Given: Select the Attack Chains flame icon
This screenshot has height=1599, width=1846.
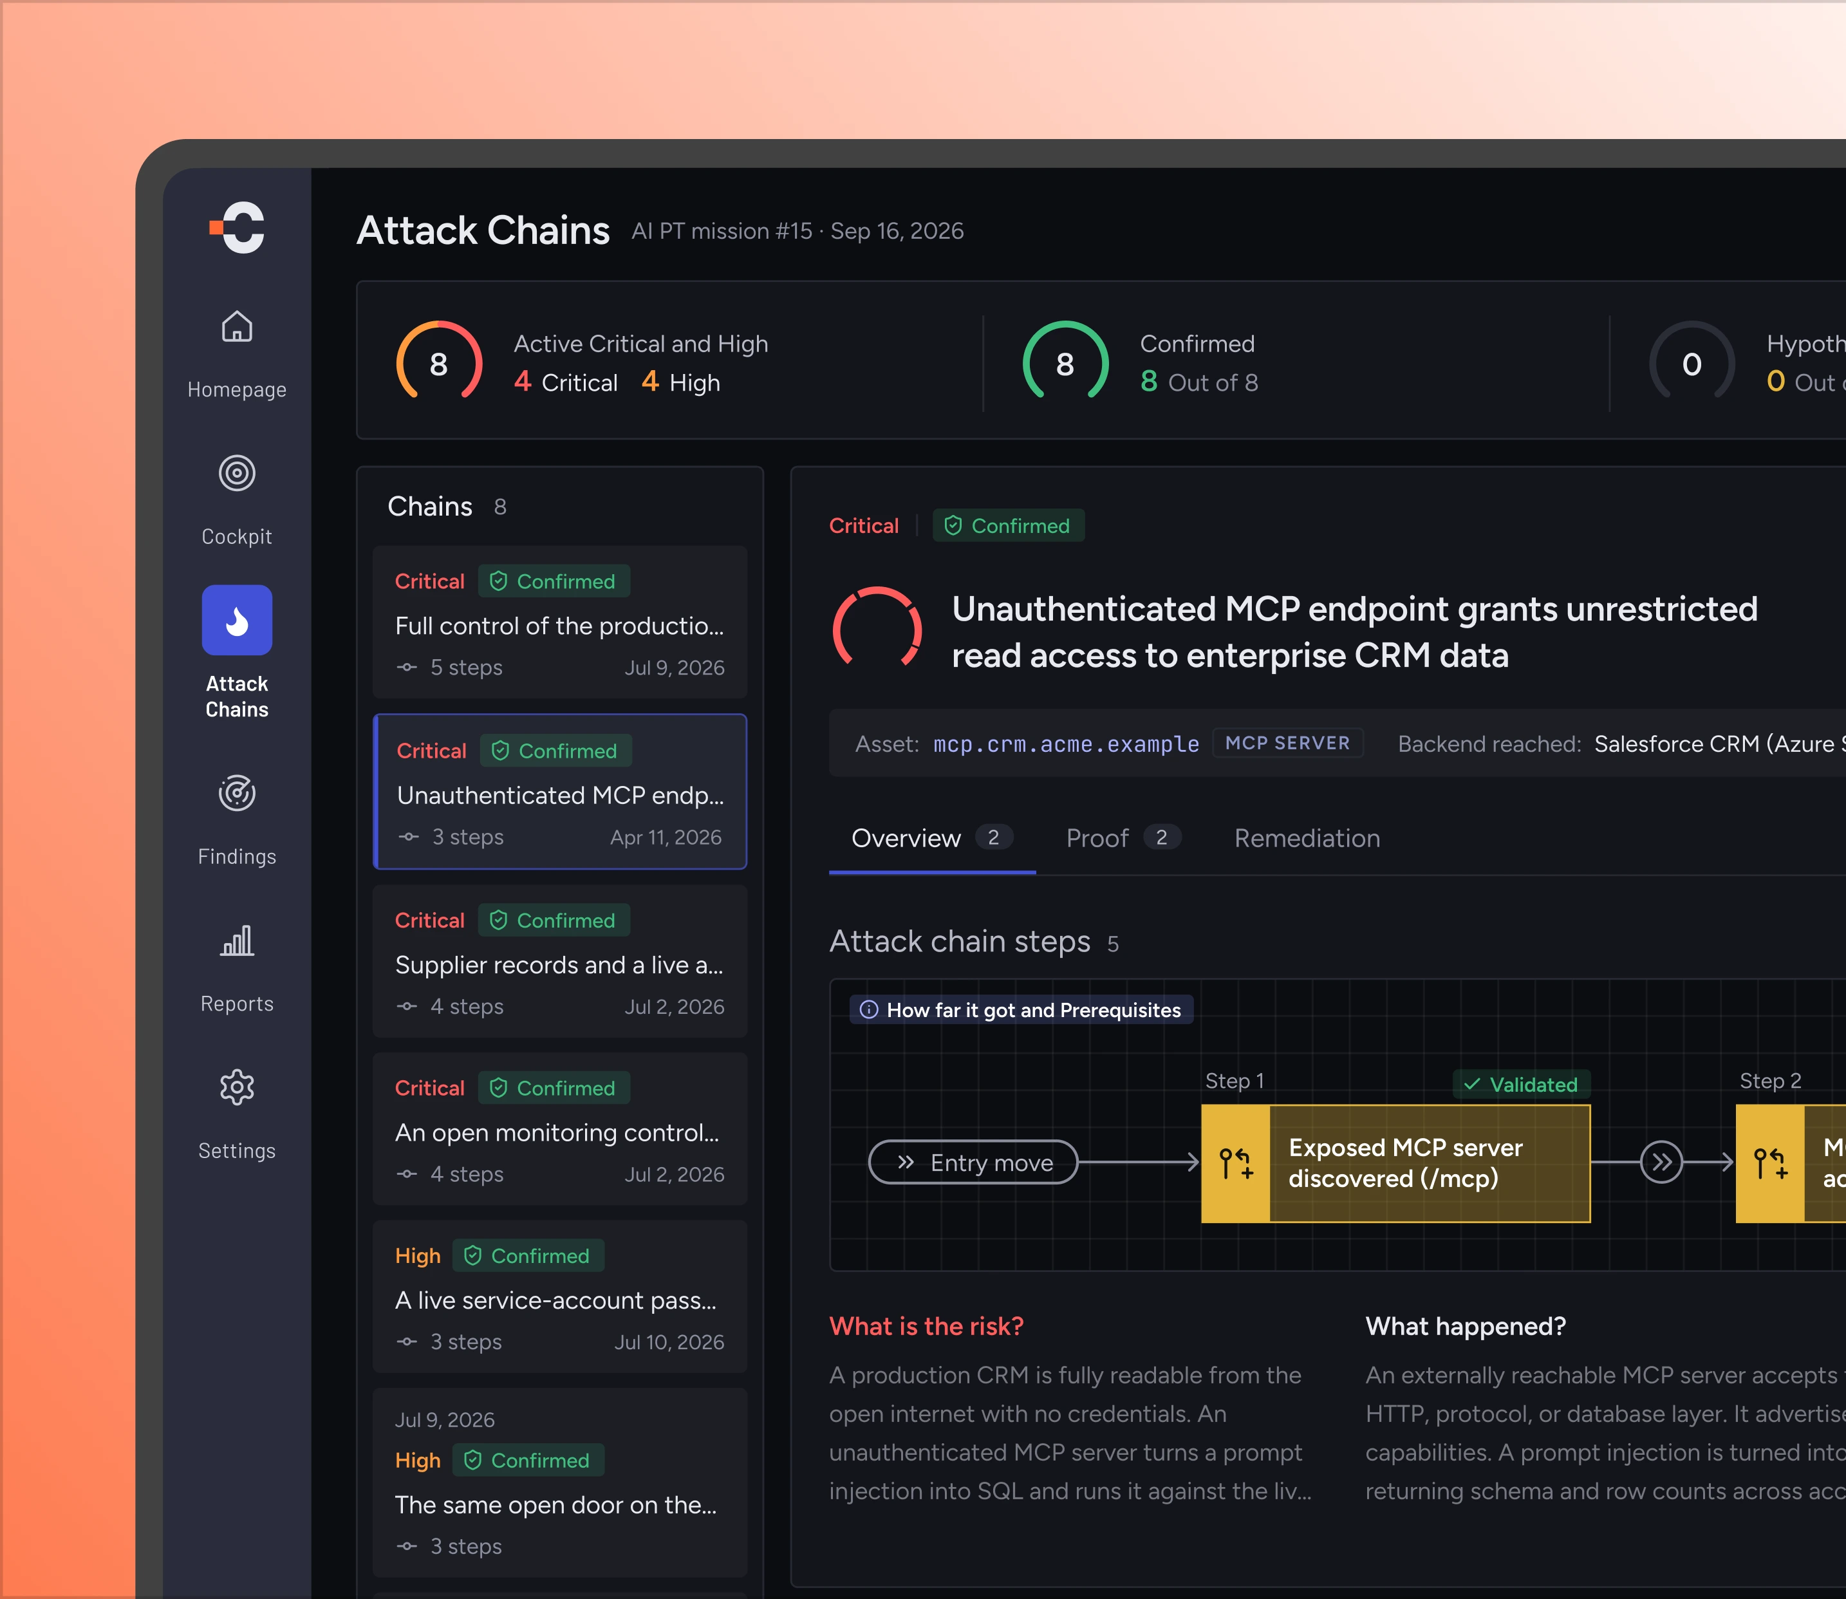Looking at the screenshot, I should click(x=236, y=620).
